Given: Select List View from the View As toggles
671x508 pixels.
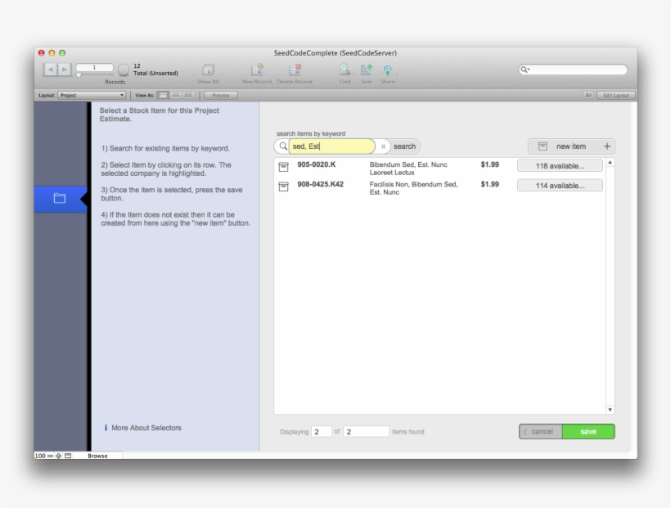Looking at the screenshot, I should click(x=175, y=95).
